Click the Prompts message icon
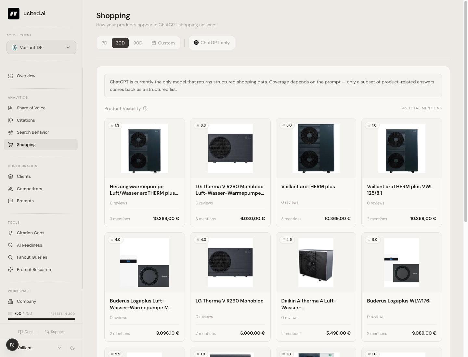The height and width of the screenshot is (357, 468). (x=10, y=201)
